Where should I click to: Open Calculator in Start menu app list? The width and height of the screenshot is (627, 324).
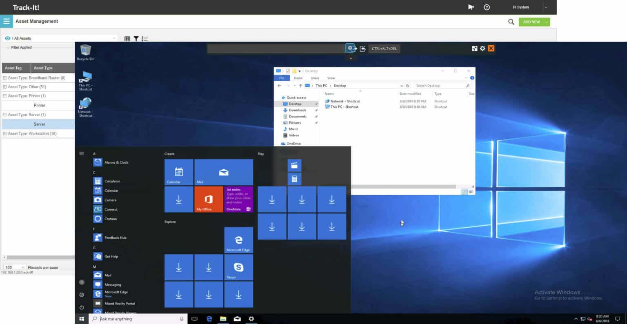tap(112, 181)
